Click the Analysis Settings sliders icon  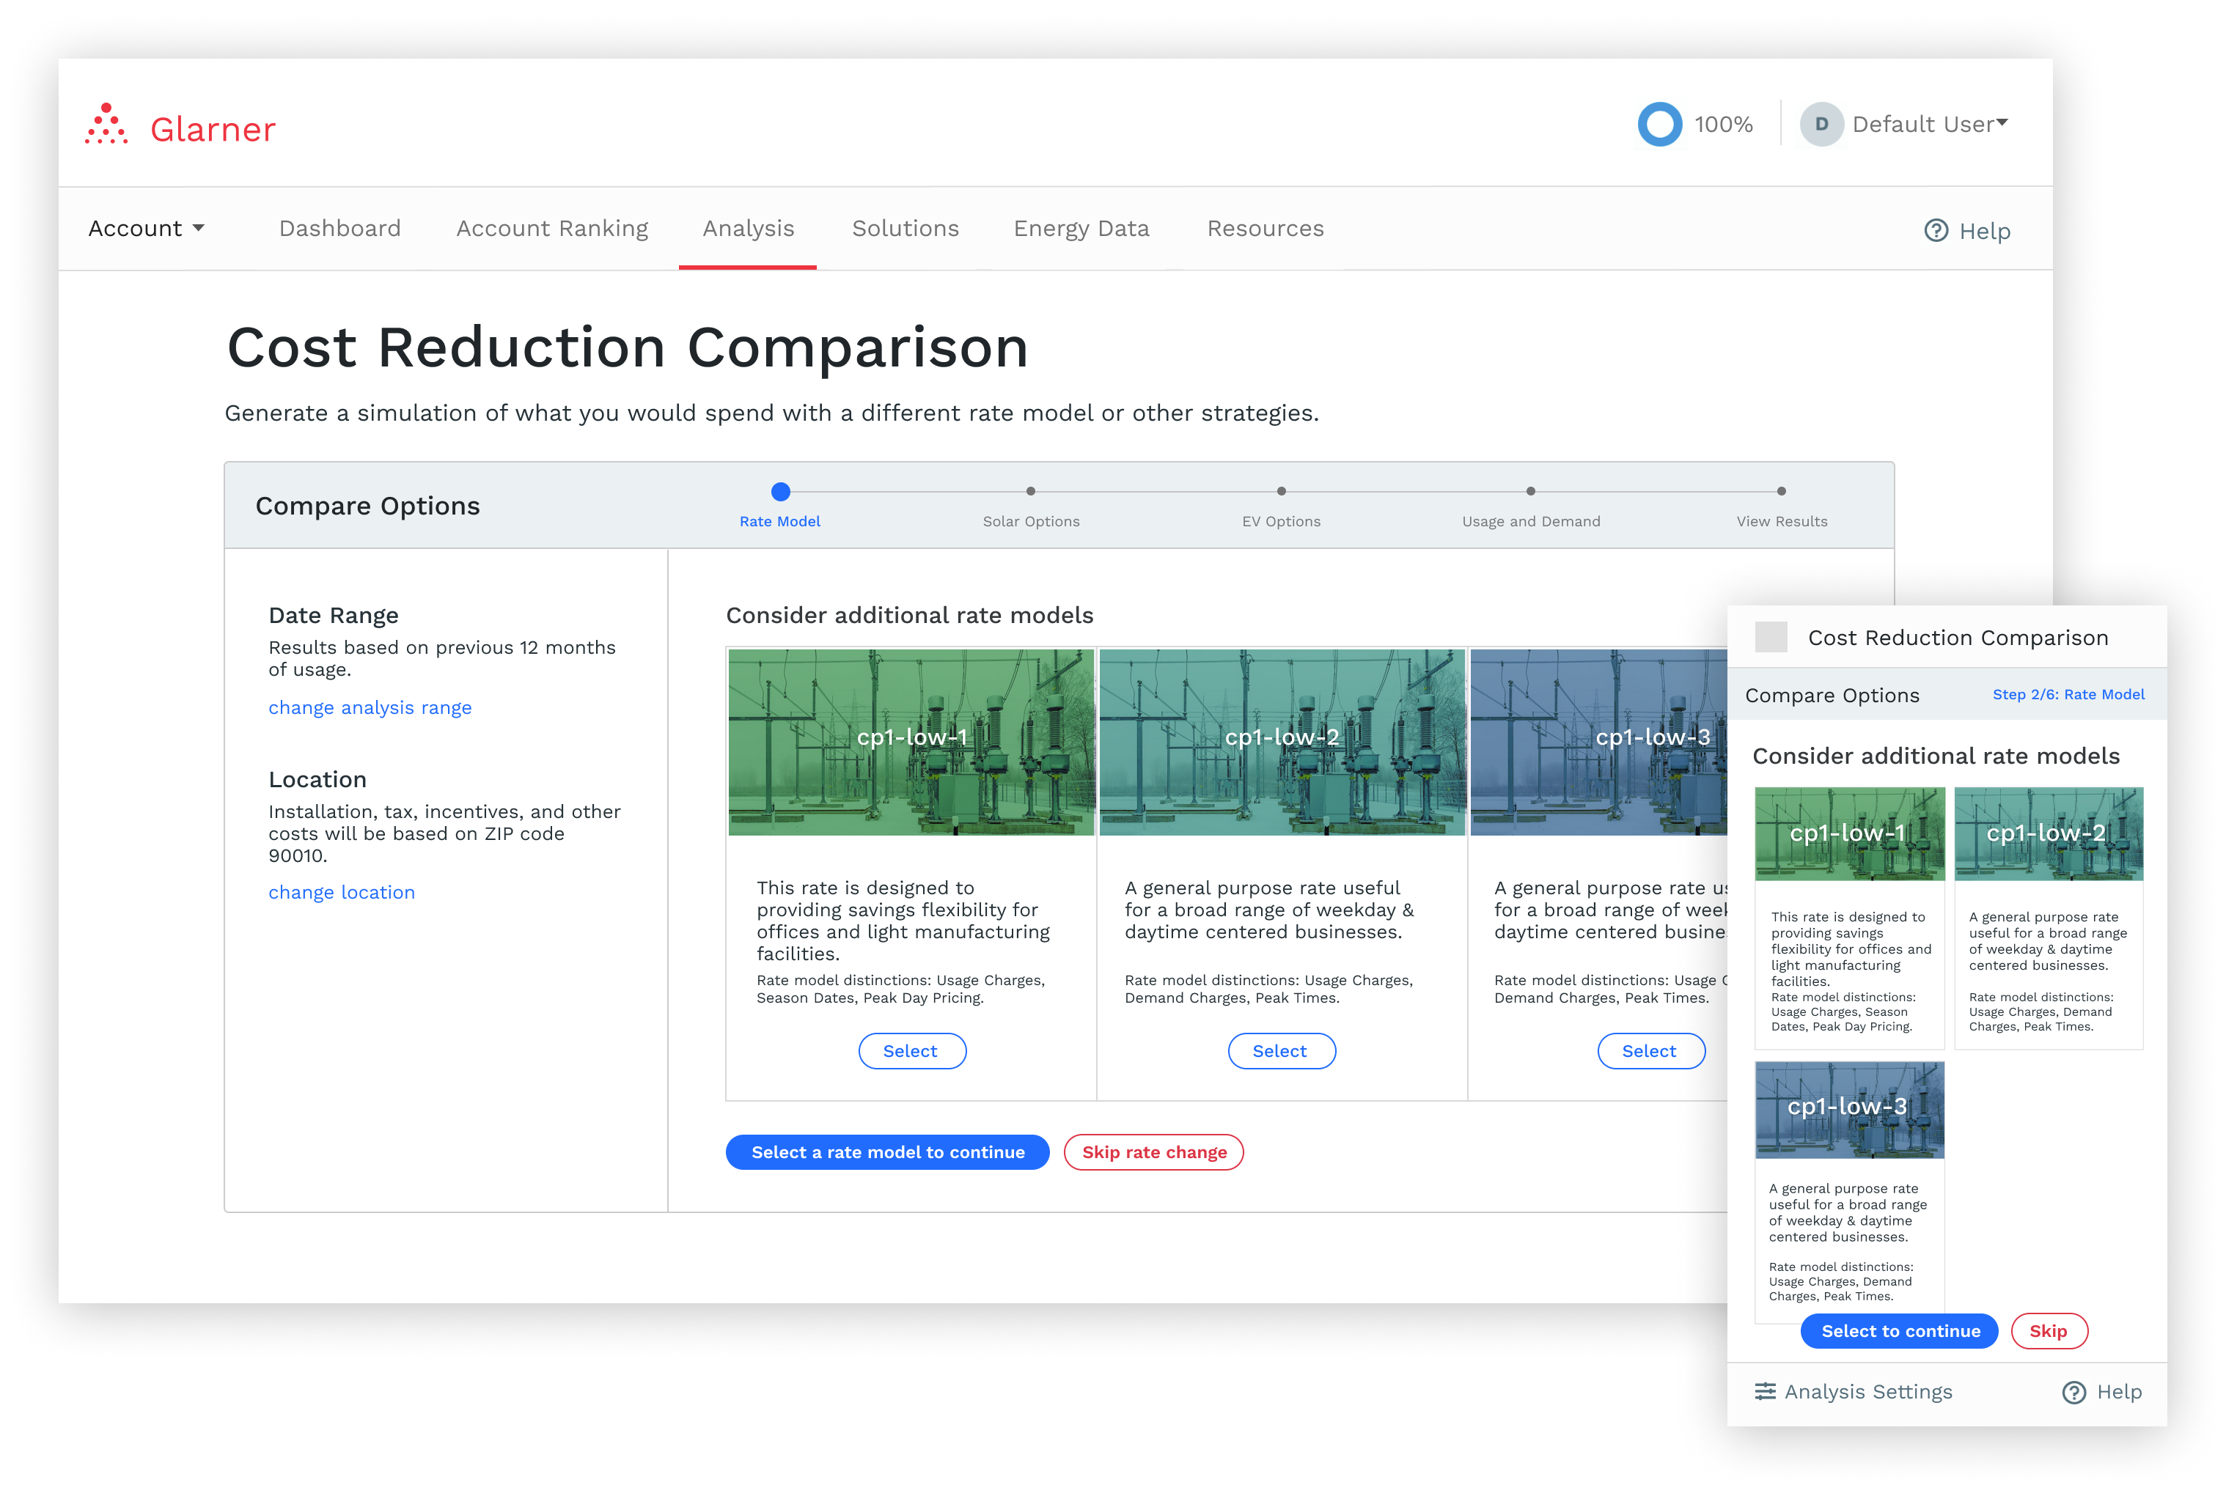click(1765, 1390)
